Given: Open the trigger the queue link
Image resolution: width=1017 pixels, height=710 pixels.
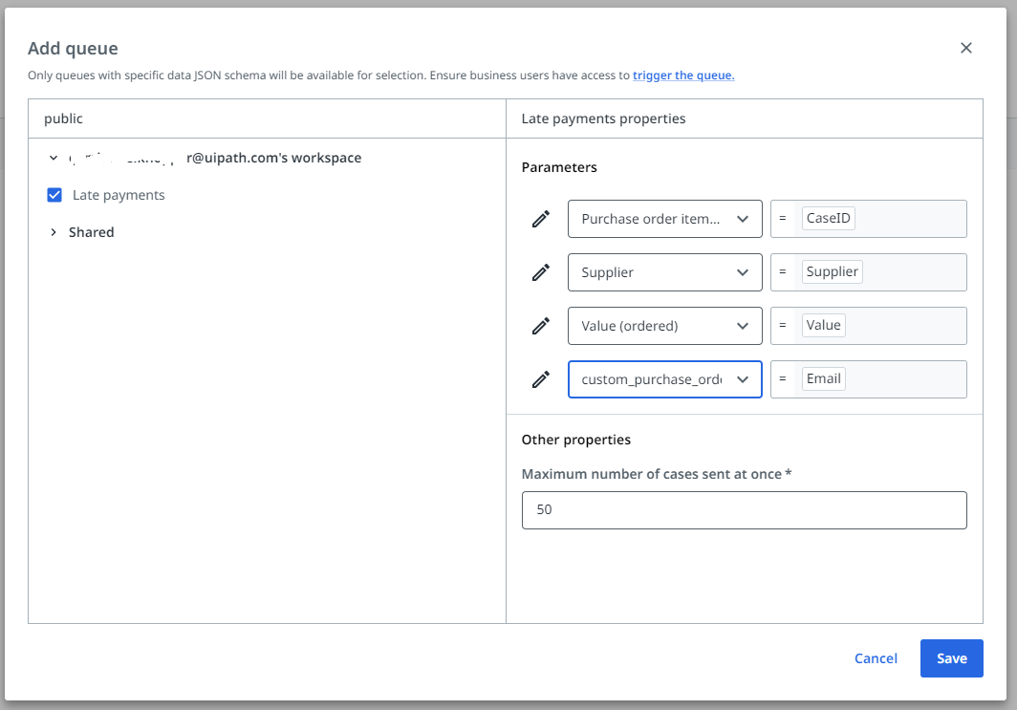Looking at the screenshot, I should pos(683,75).
